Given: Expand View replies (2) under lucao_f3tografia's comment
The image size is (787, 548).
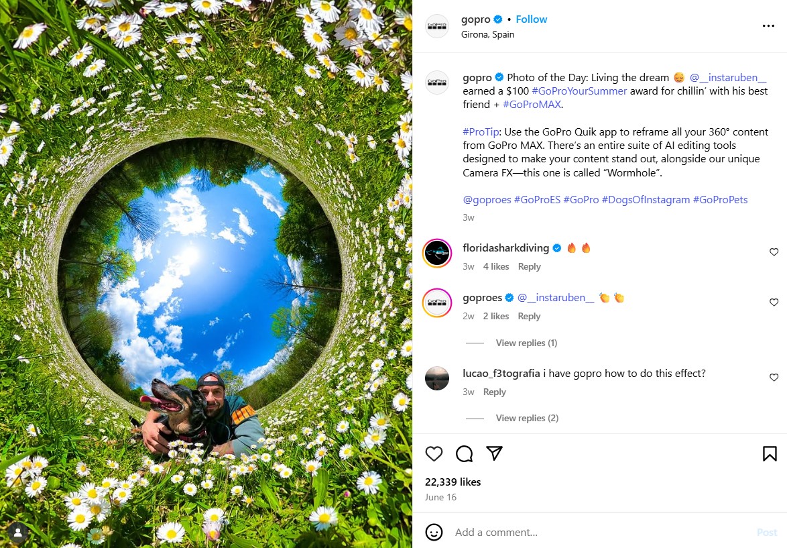Looking at the screenshot, I should (527, 417).
